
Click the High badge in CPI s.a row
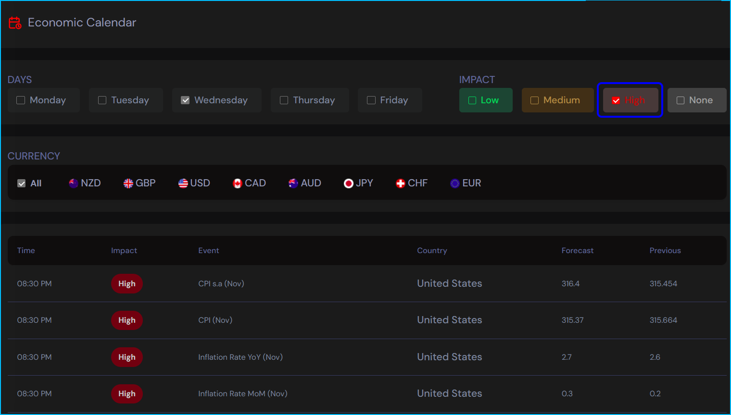(127, 284)
